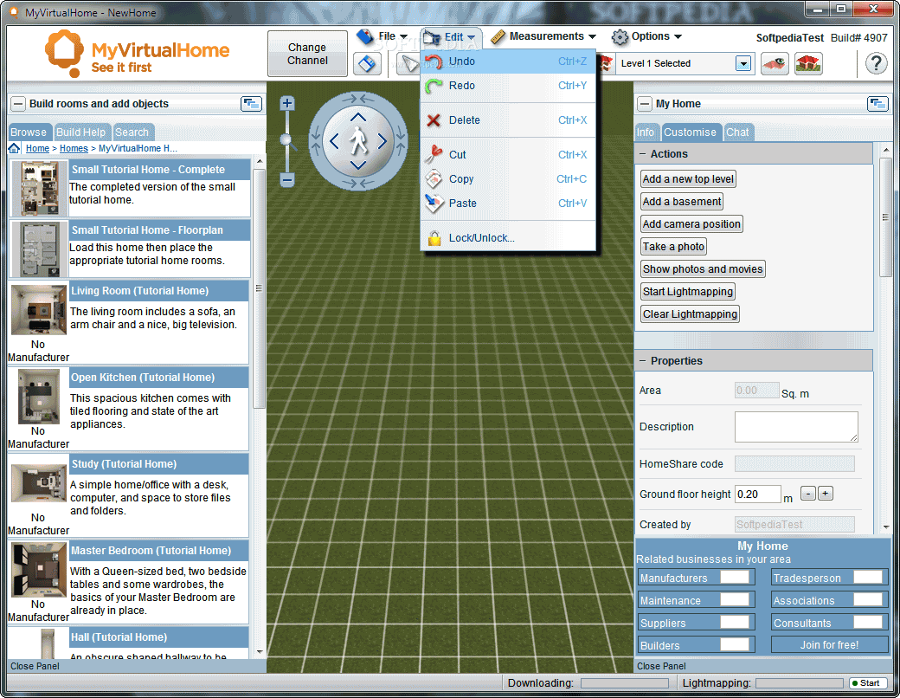Click Start Lightmapping button
Viewport: 900px width, 698px height.
point(688,291)
